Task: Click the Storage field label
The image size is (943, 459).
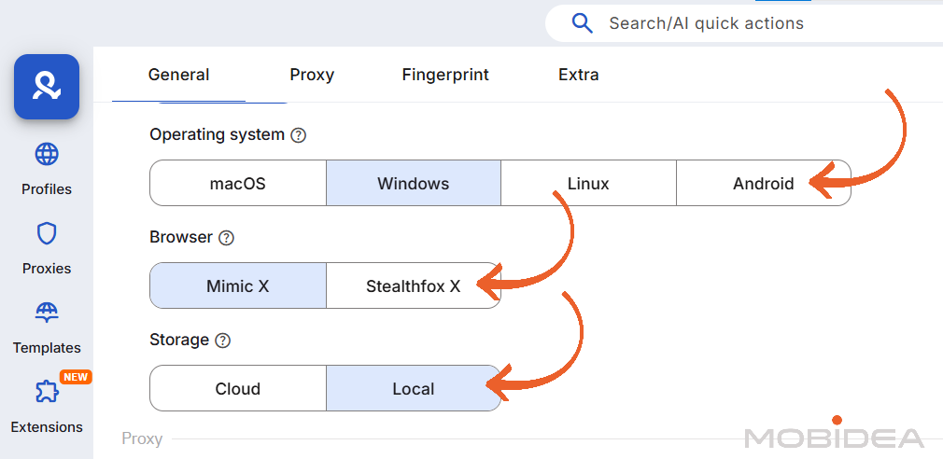Action: pyautogui.click(x=179, y=340)
